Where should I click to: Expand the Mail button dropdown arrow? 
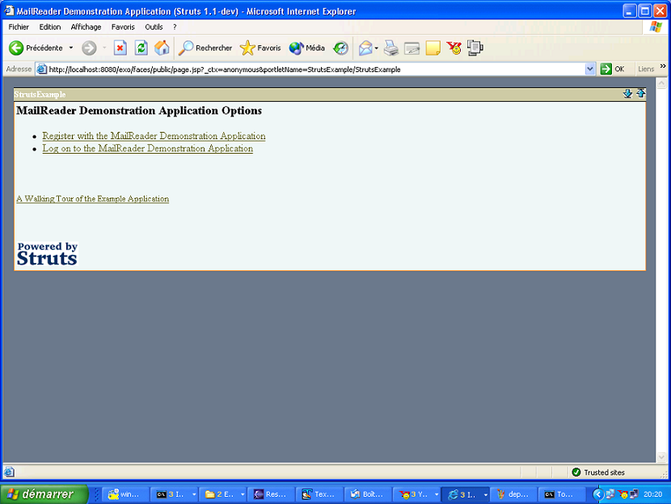click(377, 48)
